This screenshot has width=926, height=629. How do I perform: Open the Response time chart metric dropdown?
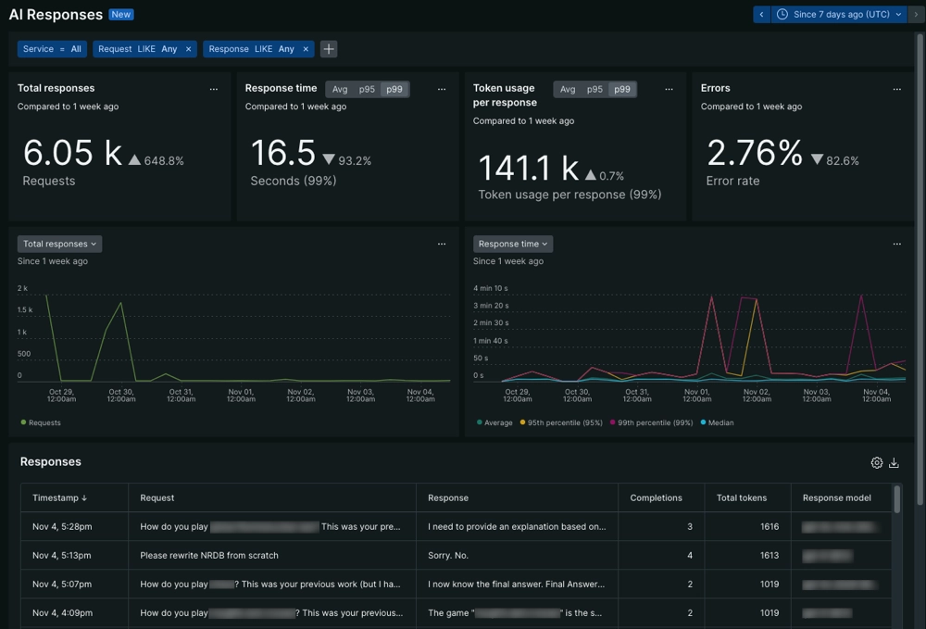[x=512, y=244]
